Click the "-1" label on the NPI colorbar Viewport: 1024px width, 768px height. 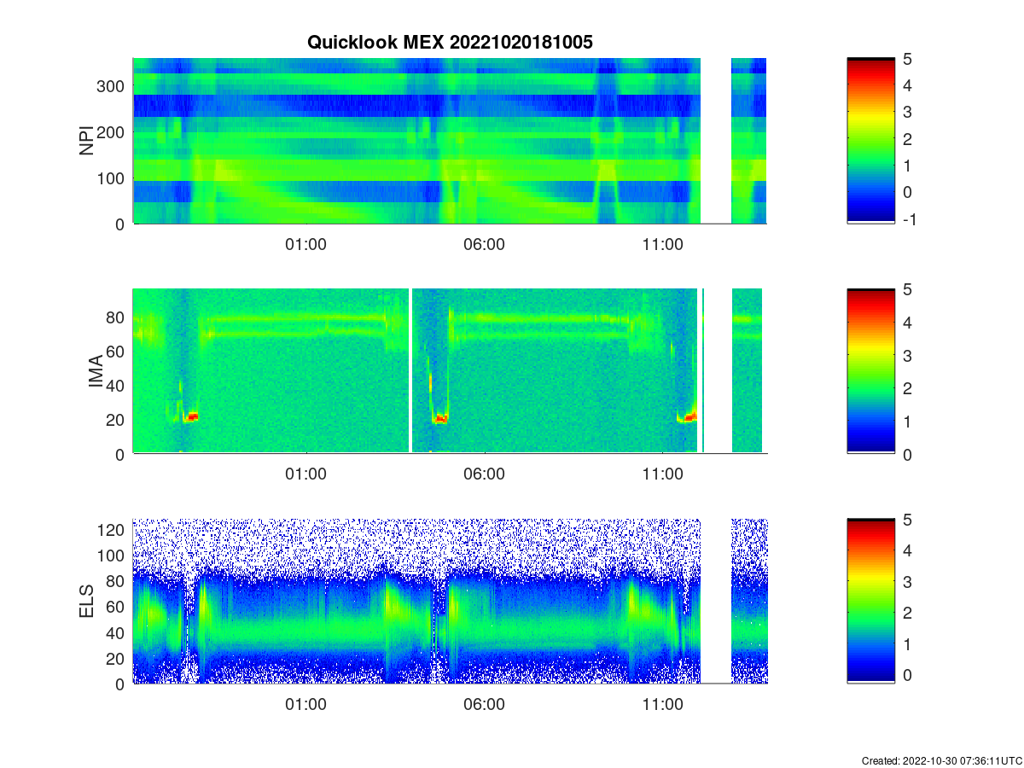tap(910, 218)
